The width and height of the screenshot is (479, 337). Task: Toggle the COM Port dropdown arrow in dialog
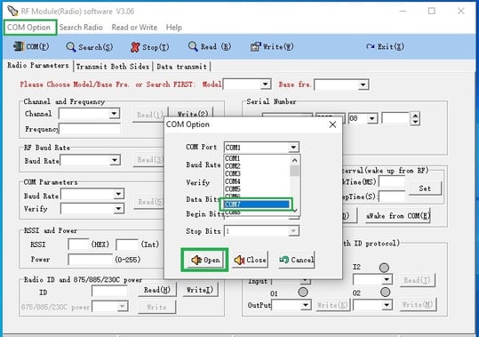coord(293,148)
